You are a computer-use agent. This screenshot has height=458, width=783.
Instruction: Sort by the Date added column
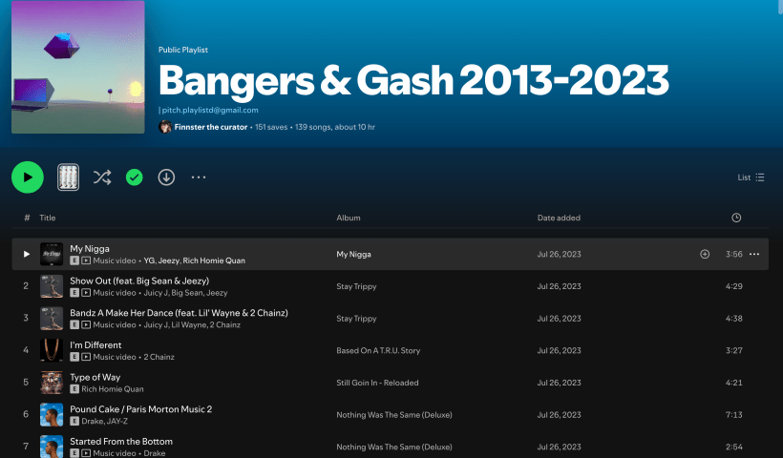[x=559, y=218]
